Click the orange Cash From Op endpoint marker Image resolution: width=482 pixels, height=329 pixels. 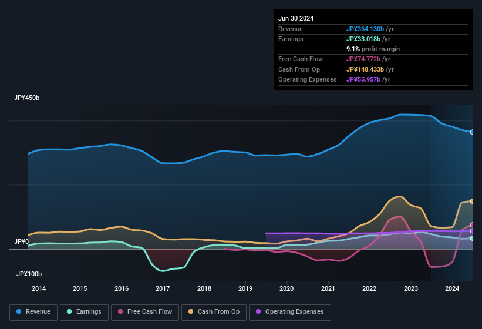coord(472,201)
